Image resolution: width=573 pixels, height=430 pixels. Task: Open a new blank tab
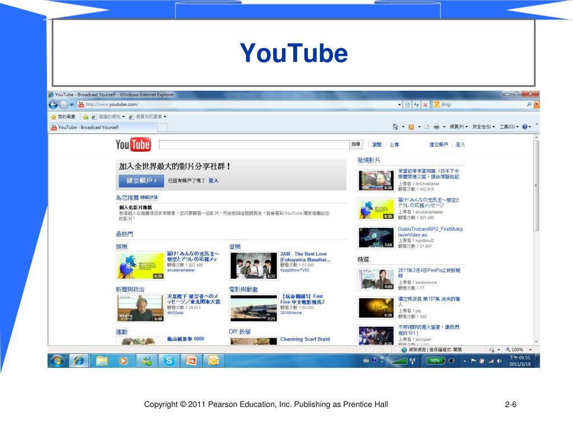(x=163, y=127)
